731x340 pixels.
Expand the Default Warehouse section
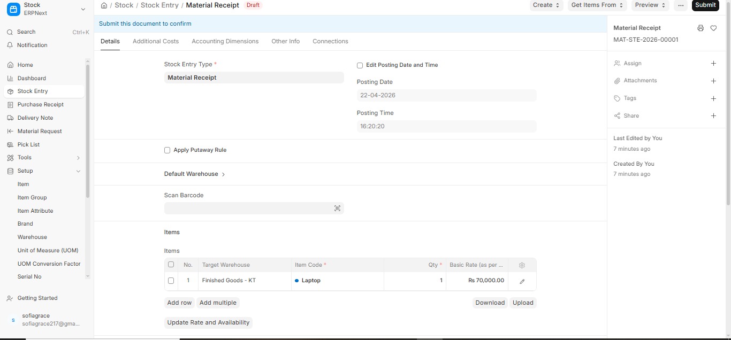coord(195,174)
